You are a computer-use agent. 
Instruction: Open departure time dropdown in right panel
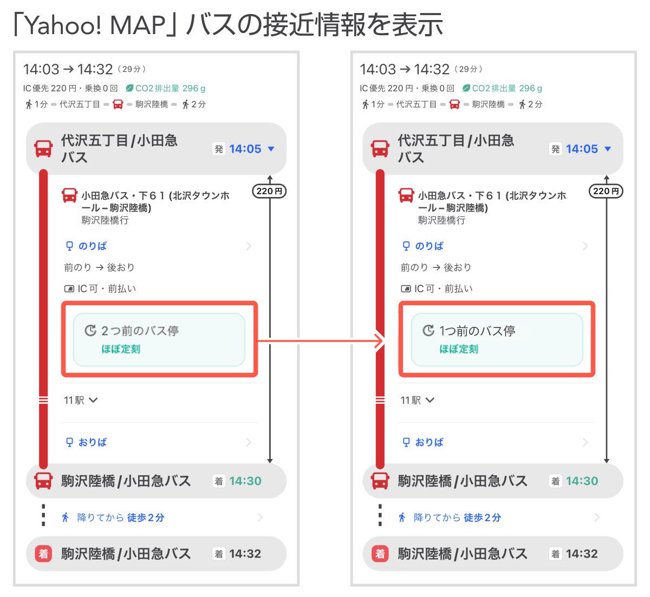pyautogui.click(x=608, y=149)
